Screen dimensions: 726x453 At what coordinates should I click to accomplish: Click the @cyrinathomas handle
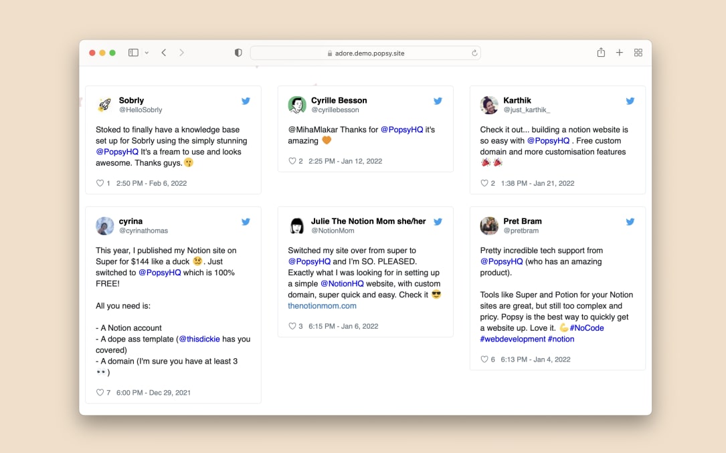(144, 231)
